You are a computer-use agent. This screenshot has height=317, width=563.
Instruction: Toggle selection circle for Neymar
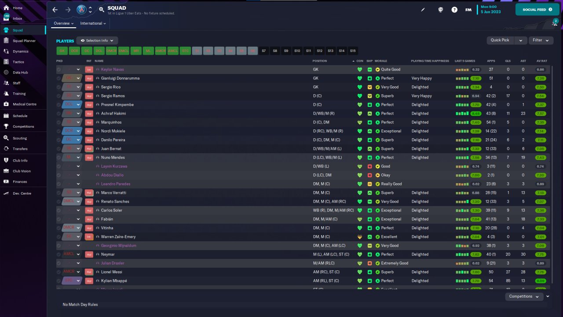(x=58, y=254)
